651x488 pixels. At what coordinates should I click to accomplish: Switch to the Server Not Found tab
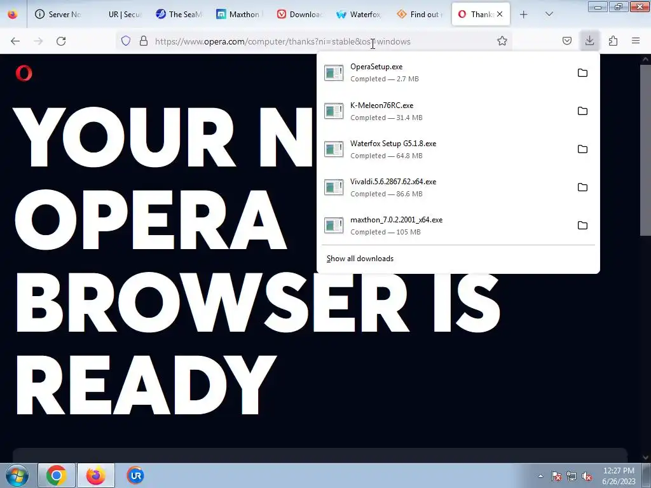58,14
